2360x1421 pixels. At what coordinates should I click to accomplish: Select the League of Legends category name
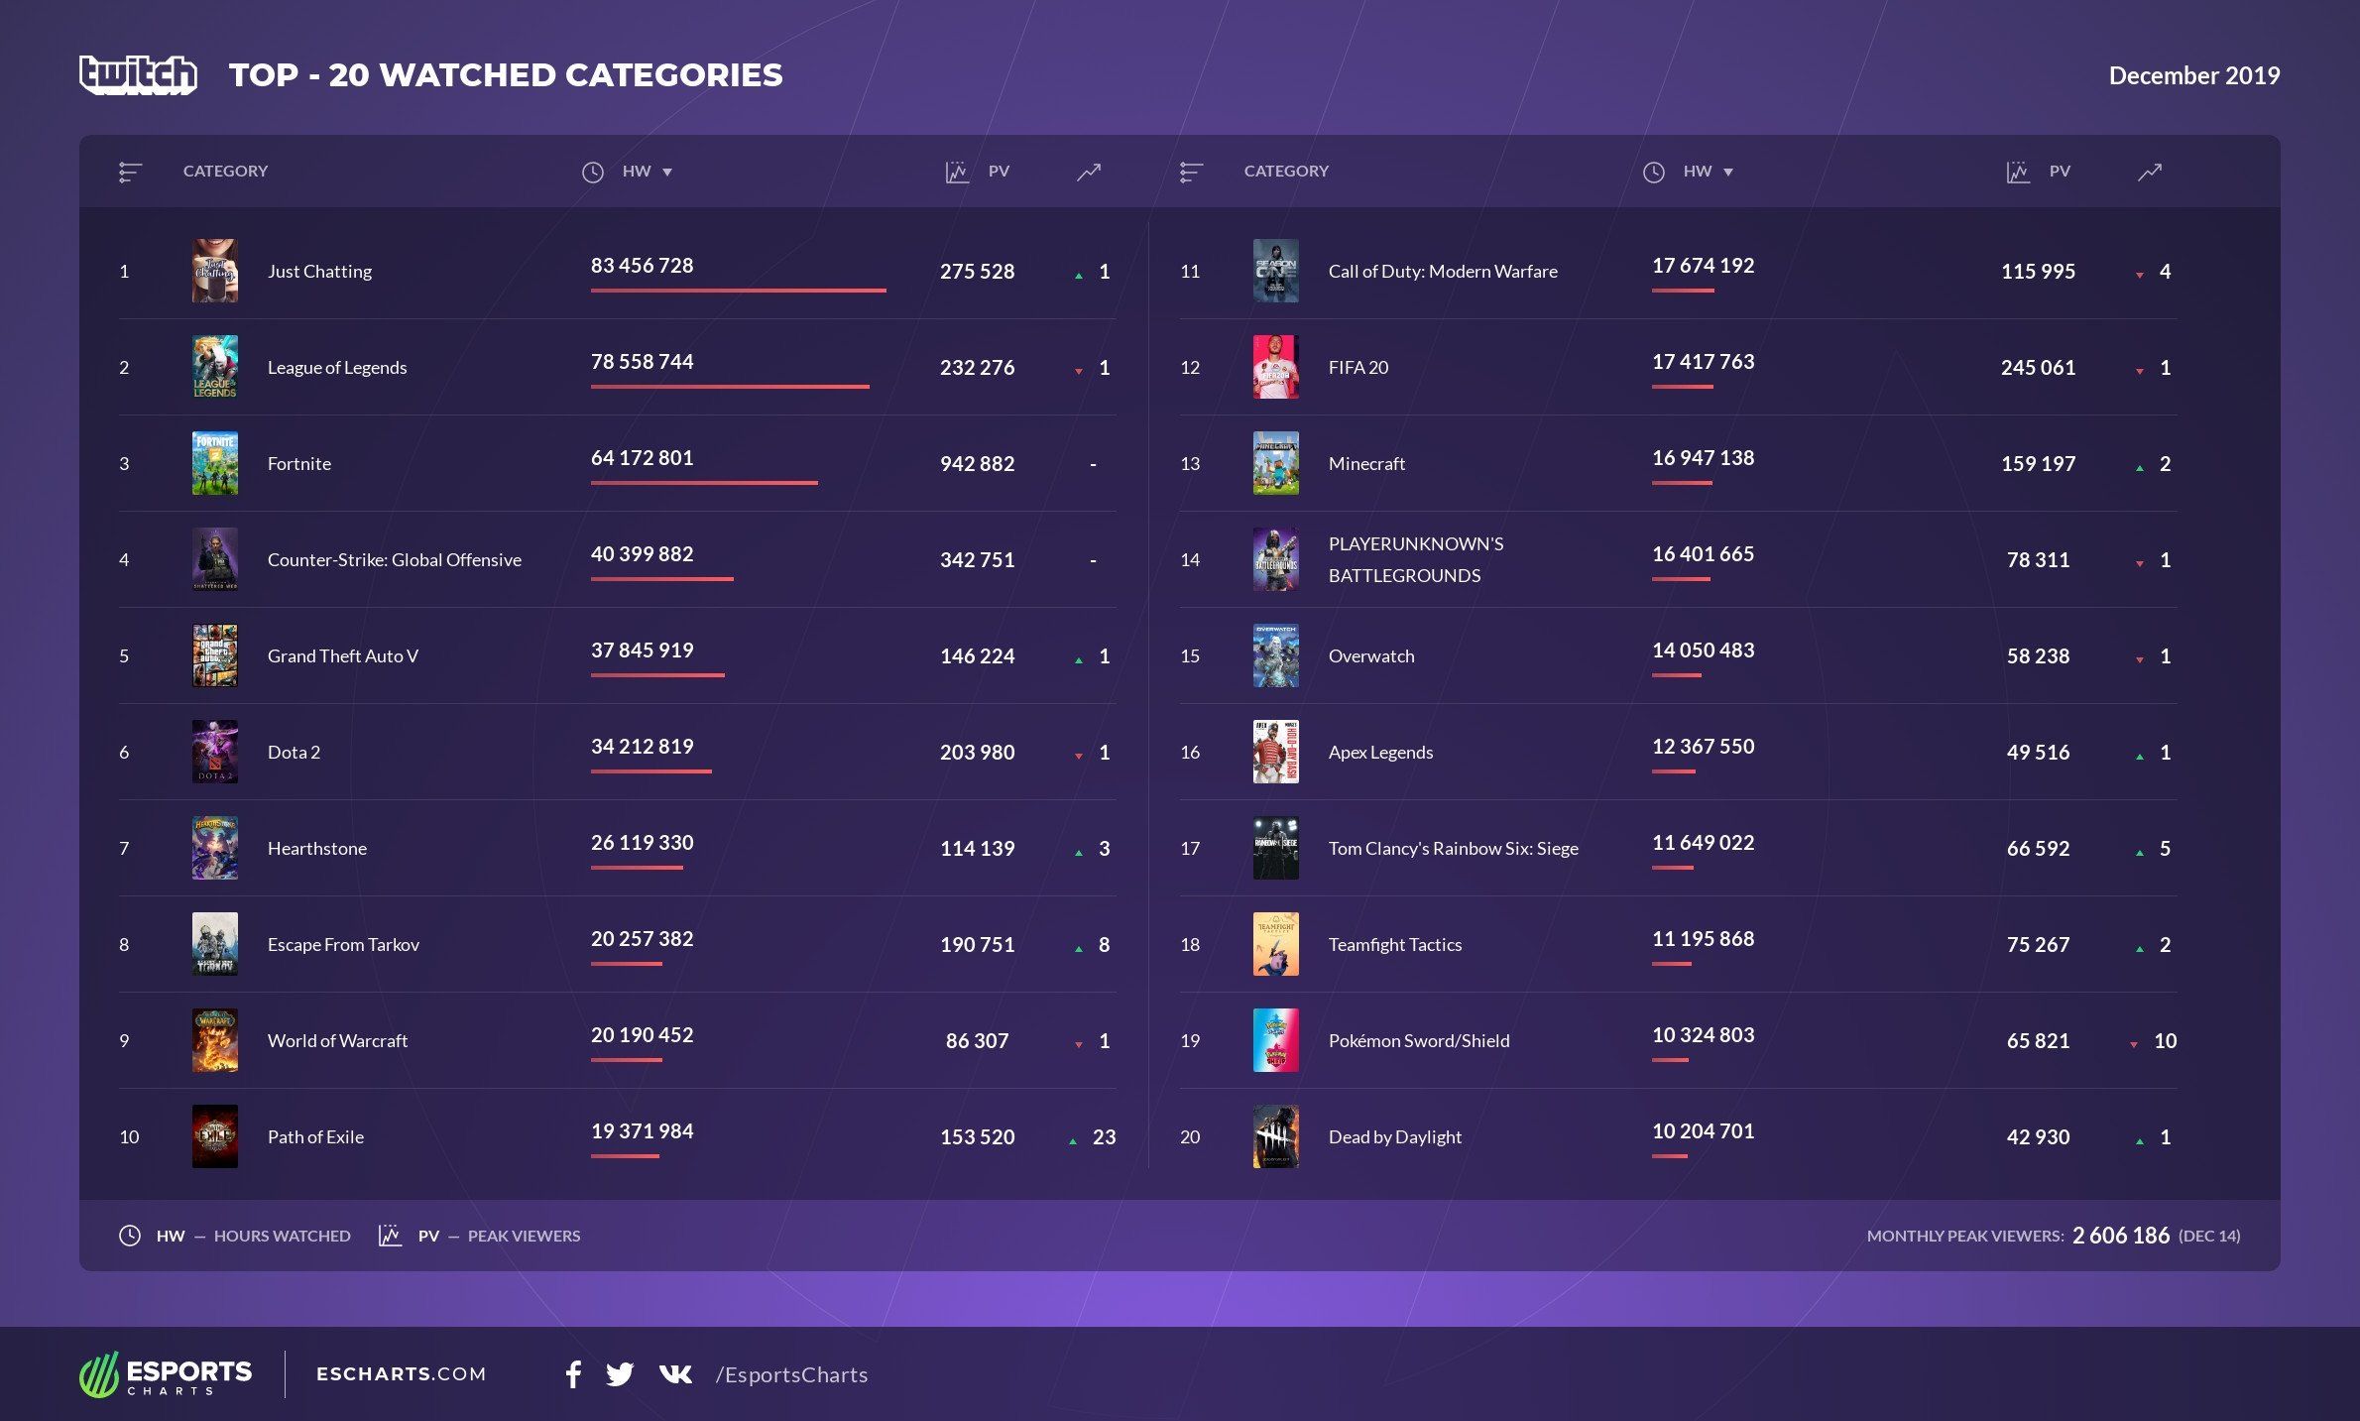click(337, 367)
